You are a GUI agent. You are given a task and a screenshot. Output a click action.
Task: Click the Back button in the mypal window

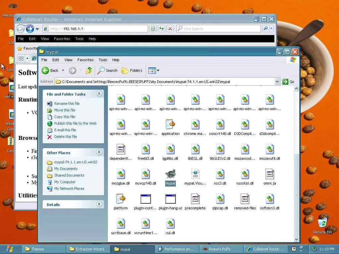(x=50, y=70)
